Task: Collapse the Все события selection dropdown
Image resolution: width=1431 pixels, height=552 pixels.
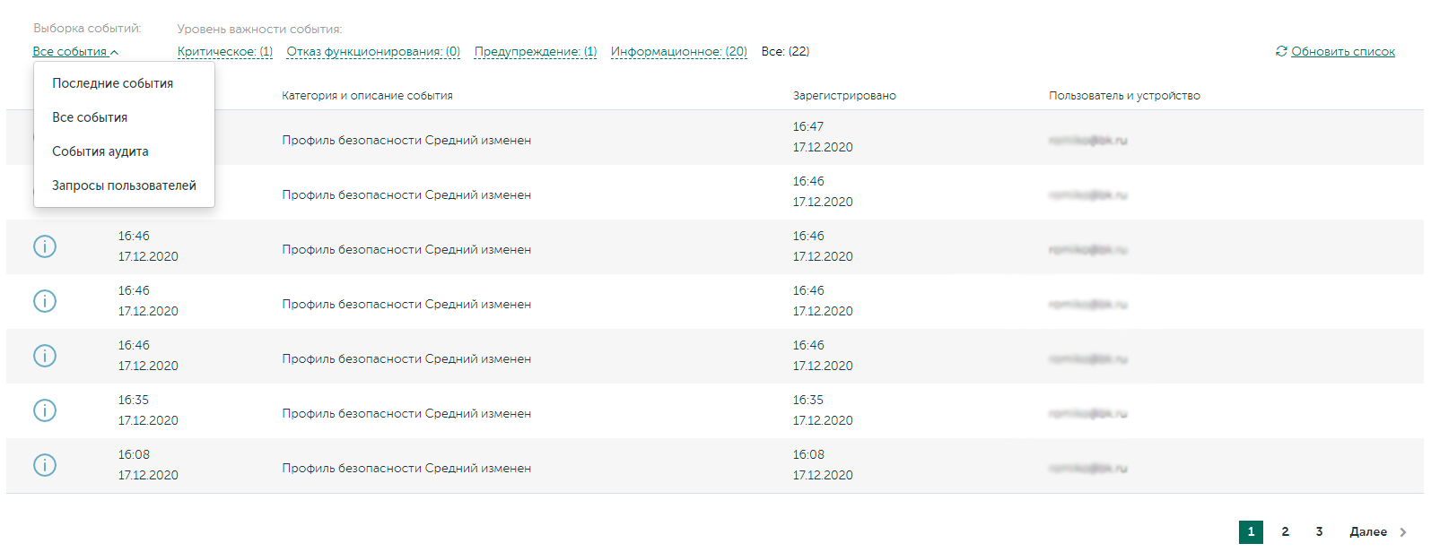Action: pyautogui.click(x=75, y=52)
